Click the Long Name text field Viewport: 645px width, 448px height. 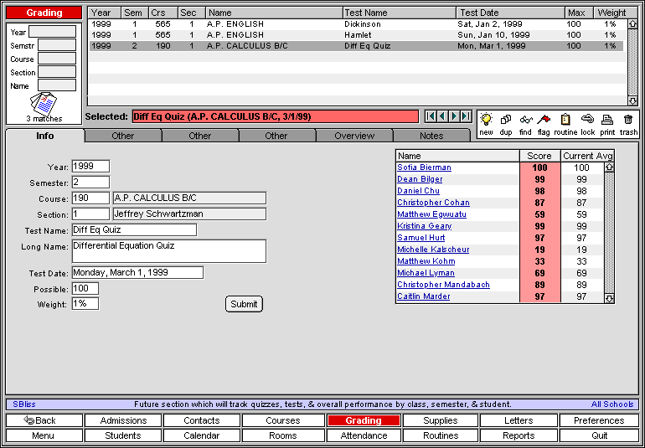coord(169,251)
